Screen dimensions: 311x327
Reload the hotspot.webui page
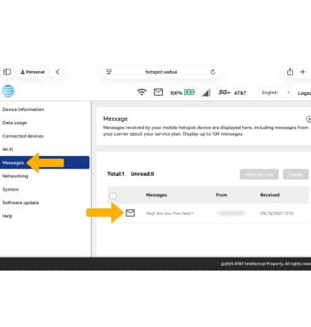click(x=213, y=72)
